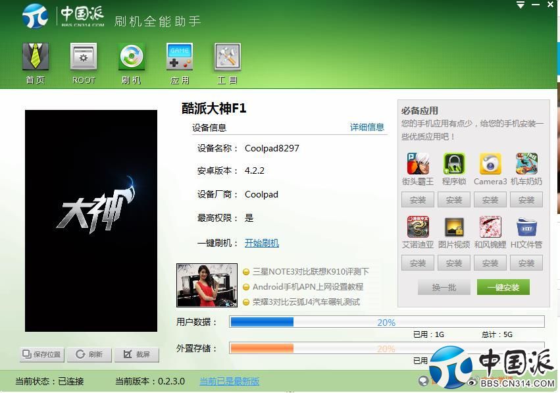Open Android手机APN上网设置教程 article

pyautogui.click(x=308, y=286)
